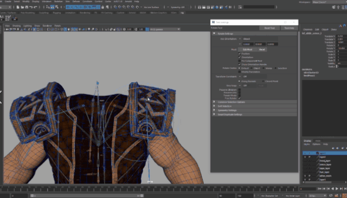Viewport: 347px width, 198px height.
Task: Enable the Modify Translation checkbox
Action: coord(240,72)
